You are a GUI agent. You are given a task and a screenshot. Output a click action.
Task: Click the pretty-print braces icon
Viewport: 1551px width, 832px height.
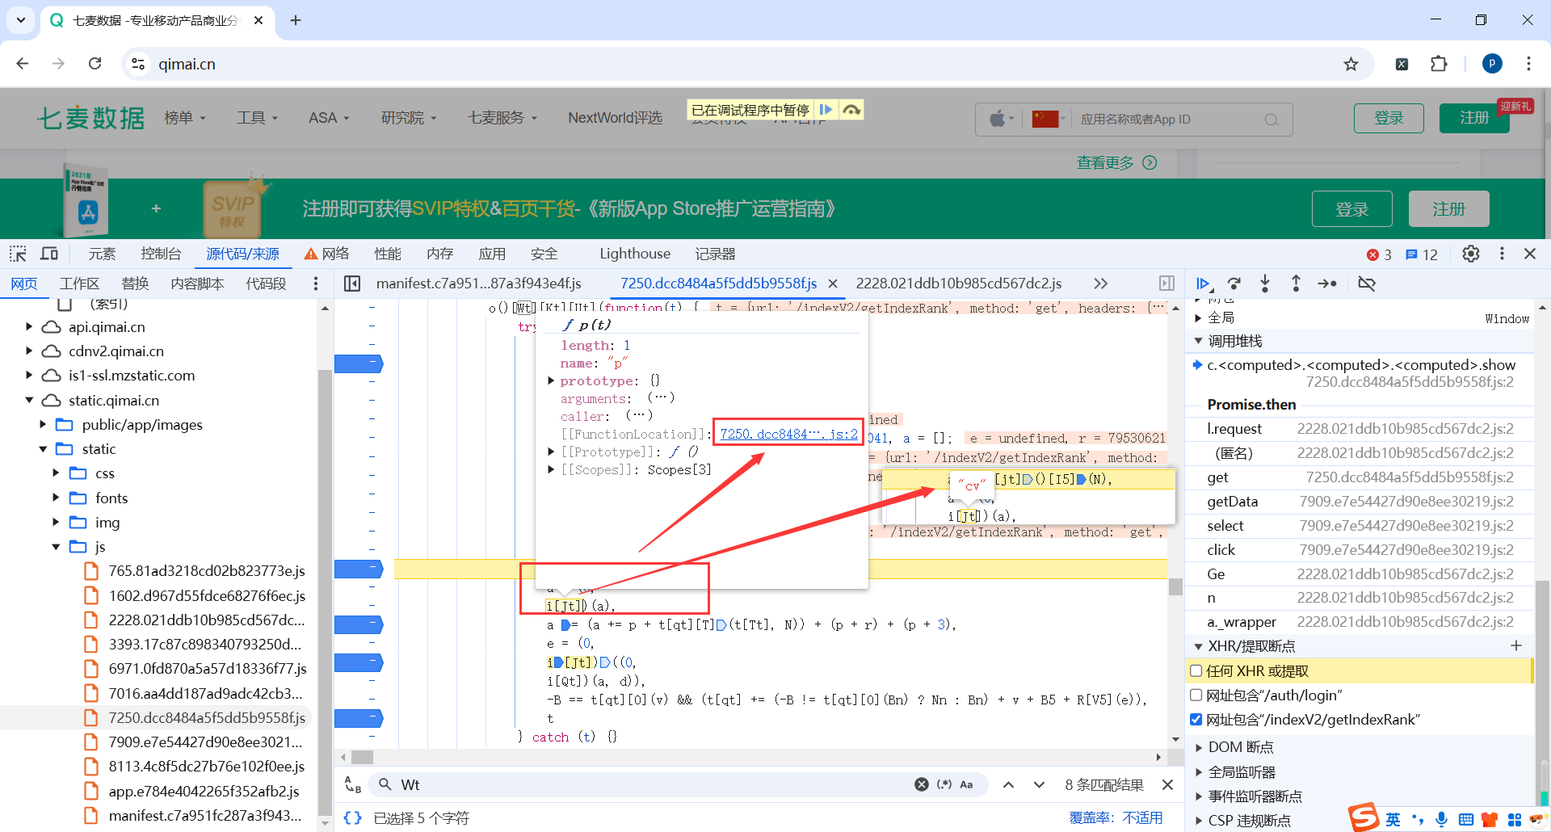[x=351, y=817]
